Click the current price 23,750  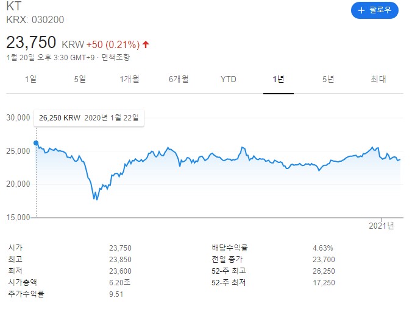coord(31,43)
